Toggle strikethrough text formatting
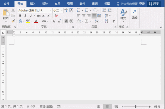Viewport: 165px width, 109px height. [x=39, y=16]
